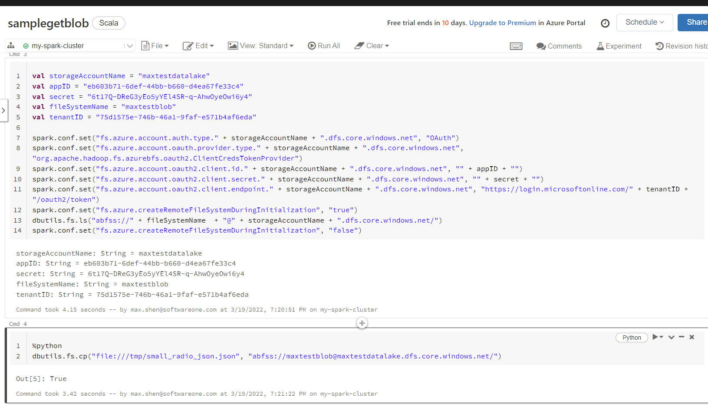
Task: Collapse Cmd 4 cell with the minimize icon
Action: coord(682,337)
